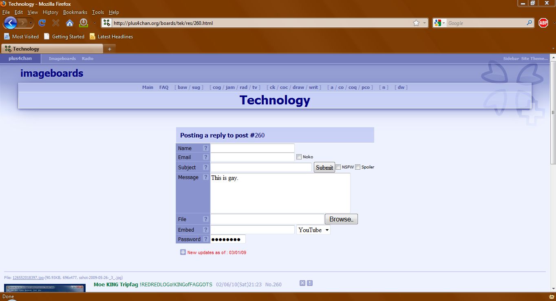The height and width of the screenshot is (301, 556).
Task: Expand the search engine selector dropdown
Action: [x=440, y=23]
